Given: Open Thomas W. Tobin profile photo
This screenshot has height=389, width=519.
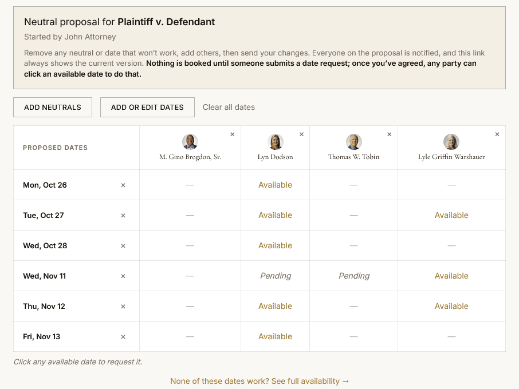Looking at the screenshot, I should (x=354, y=142).
